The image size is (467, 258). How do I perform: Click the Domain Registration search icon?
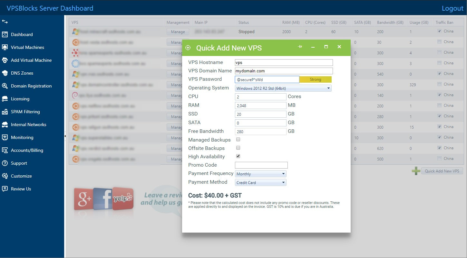pos(5,86)
